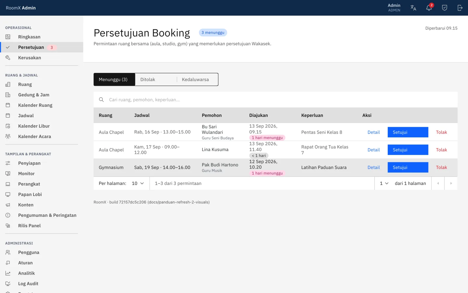468x293 pixels.
Task: Click the Monitor screen icon
Action: tap(8, 174)
